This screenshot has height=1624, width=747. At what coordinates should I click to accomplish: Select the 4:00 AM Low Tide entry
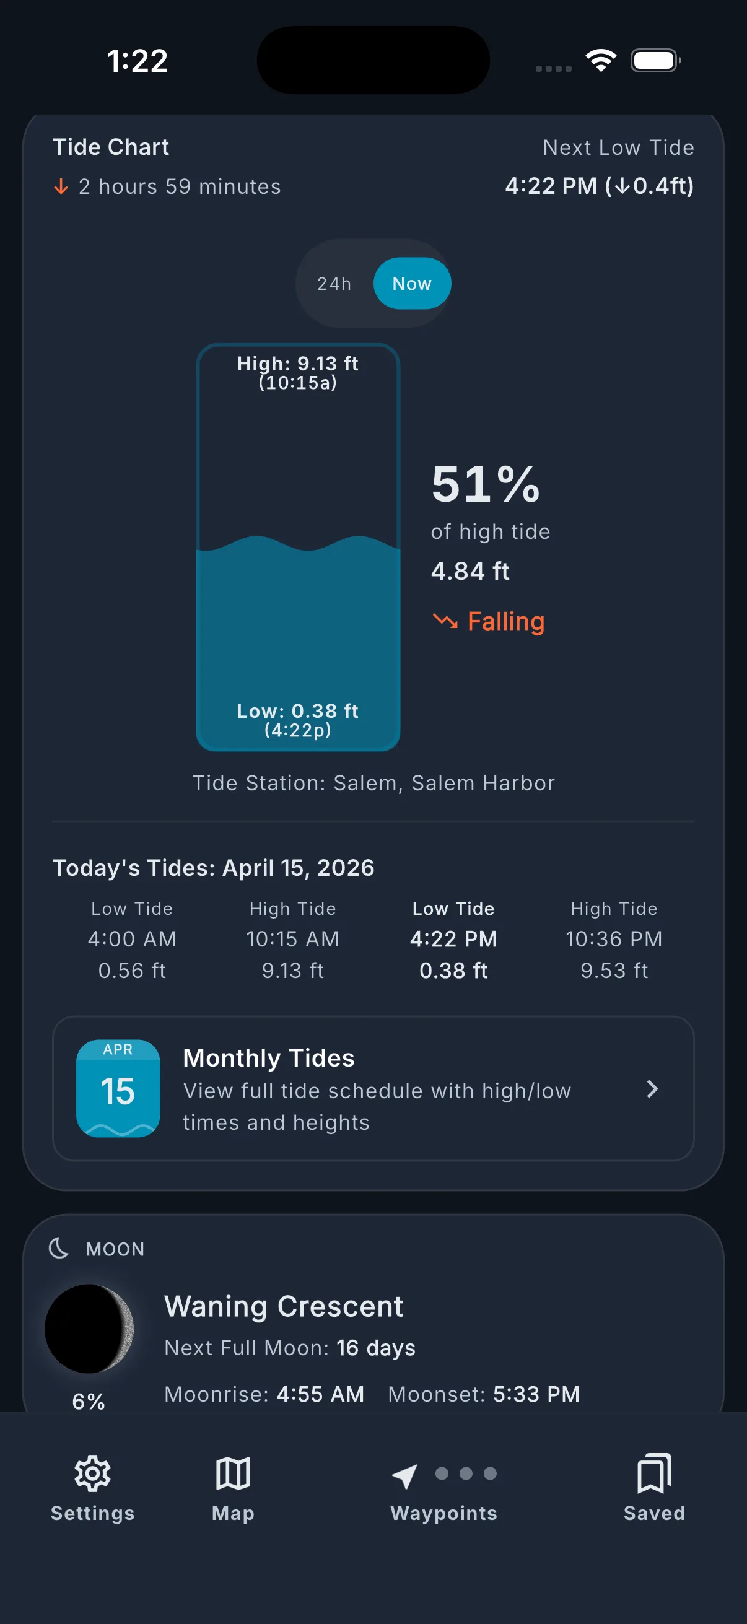pos(132,939)
